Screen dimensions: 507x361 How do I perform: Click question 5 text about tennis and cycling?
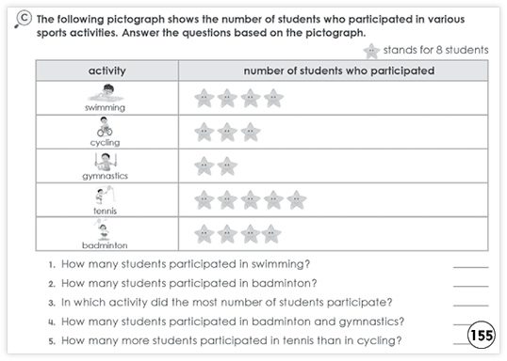tap(231, 340)
